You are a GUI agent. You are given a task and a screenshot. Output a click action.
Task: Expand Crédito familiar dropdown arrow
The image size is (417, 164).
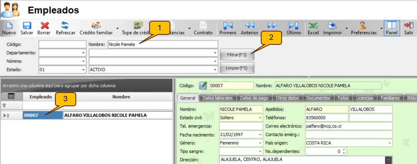tap(117, 28)
